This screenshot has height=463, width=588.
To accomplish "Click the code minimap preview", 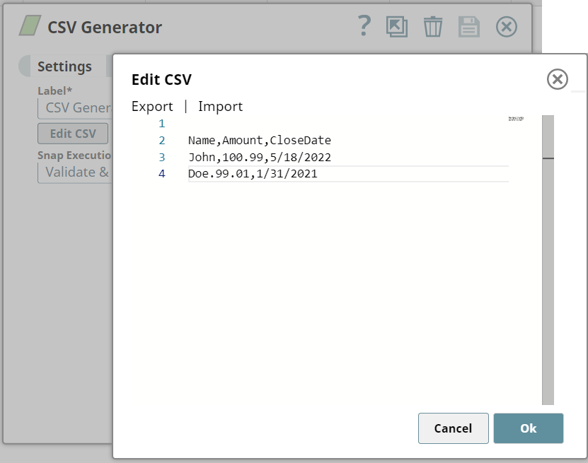I will coord(516,119).
